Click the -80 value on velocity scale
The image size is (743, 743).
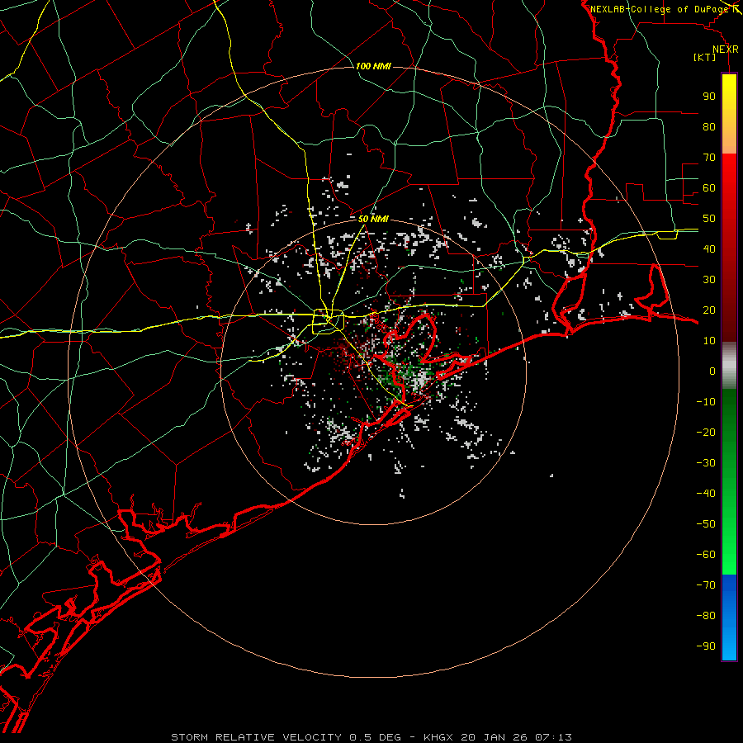click(x=706, y=616)
